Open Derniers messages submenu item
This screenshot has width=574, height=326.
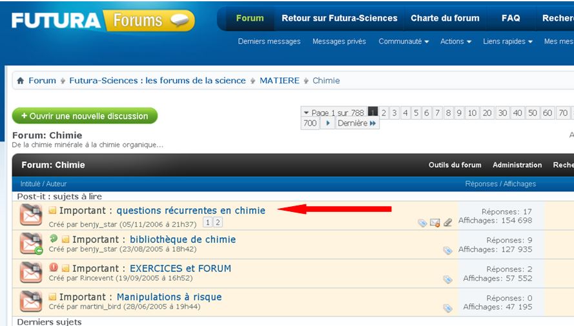coord(269,41)
